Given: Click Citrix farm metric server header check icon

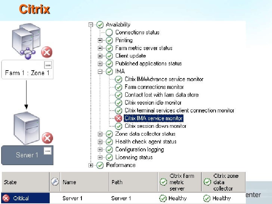Looking at the screenshot, I should (163, 182).
